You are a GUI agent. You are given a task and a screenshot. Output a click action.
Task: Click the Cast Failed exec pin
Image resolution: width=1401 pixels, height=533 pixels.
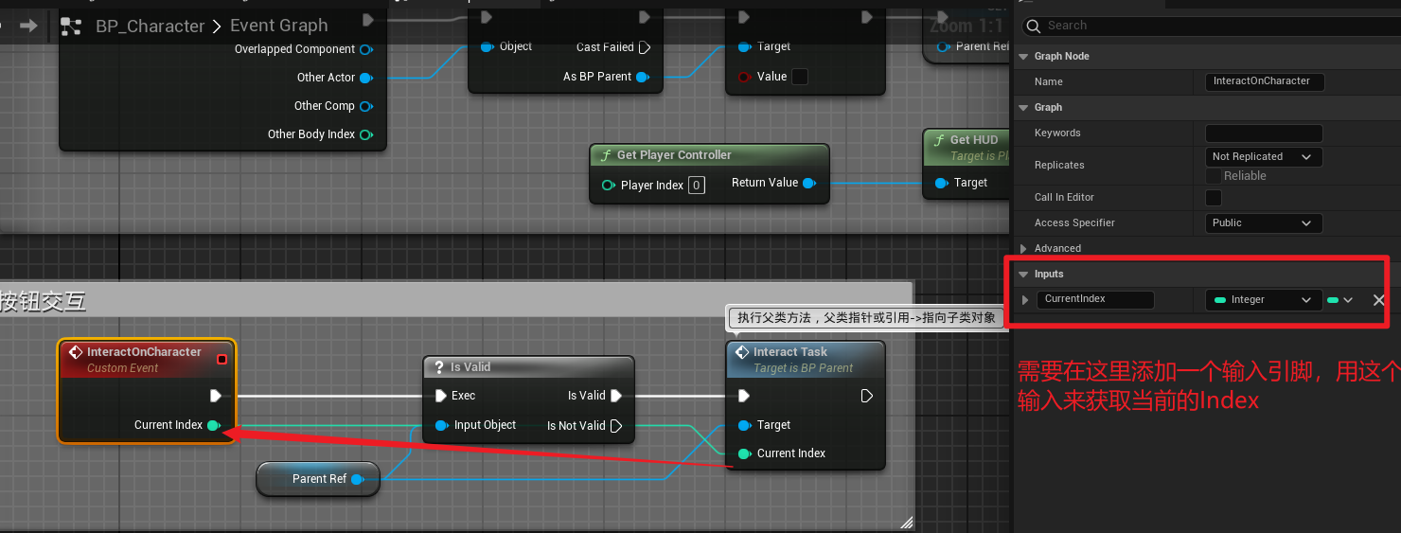point(645,47)
